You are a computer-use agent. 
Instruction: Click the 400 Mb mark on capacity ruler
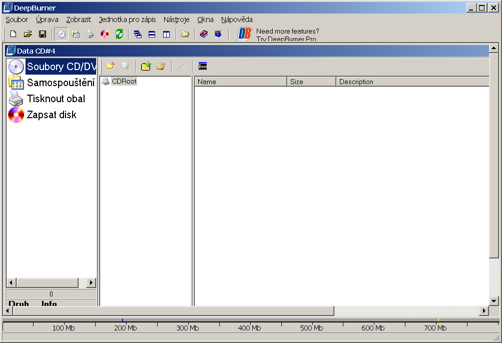click(249, 328)
